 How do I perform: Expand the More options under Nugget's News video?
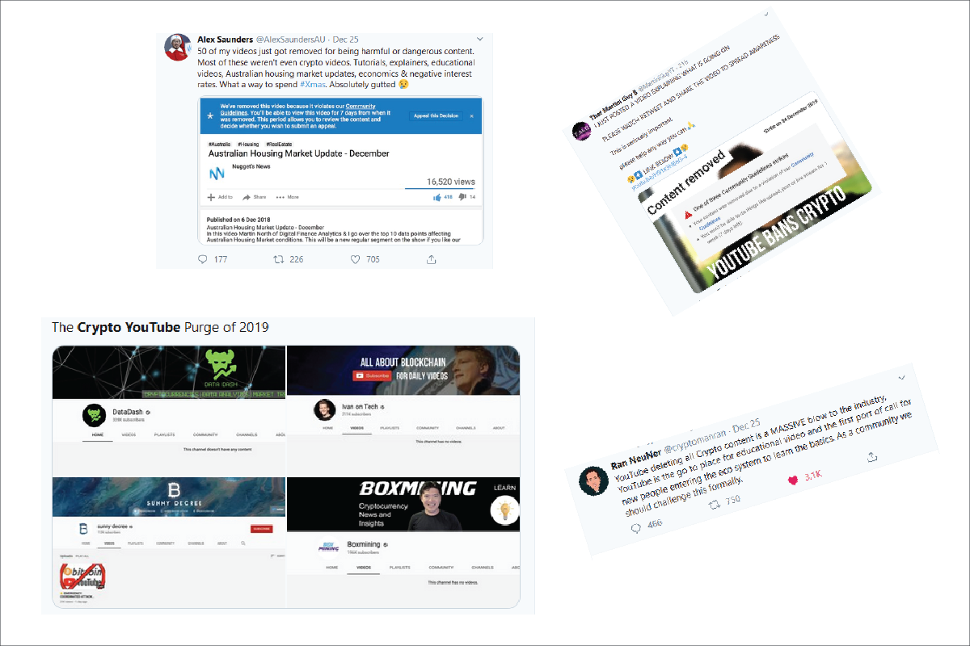[287, 197]
